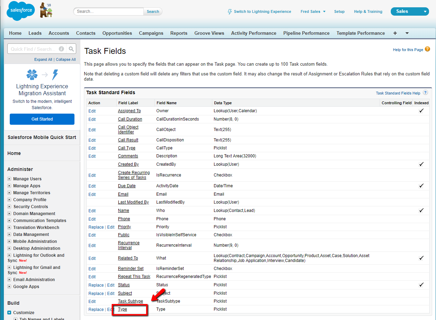Viewport: 436px width, 320px height.
Task: Expand the Email Administration section
Action: 9,280
